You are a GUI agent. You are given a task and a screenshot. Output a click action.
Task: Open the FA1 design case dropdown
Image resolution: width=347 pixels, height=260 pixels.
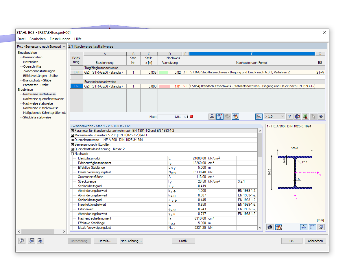coord(41,47)
